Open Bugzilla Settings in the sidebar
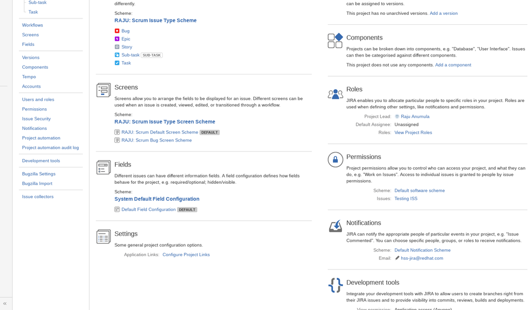The height and width of the screenshot is (310, 528). (39, 174)
